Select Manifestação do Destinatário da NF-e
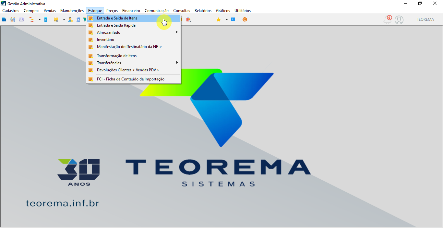The width and height of the screenshot is (443, 228). (133, 47)
